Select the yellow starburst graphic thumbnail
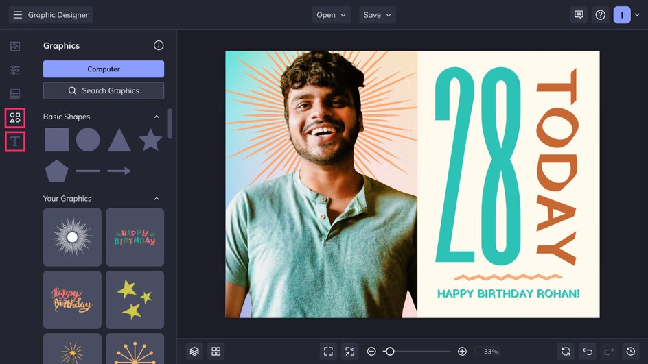 point(72,349)
